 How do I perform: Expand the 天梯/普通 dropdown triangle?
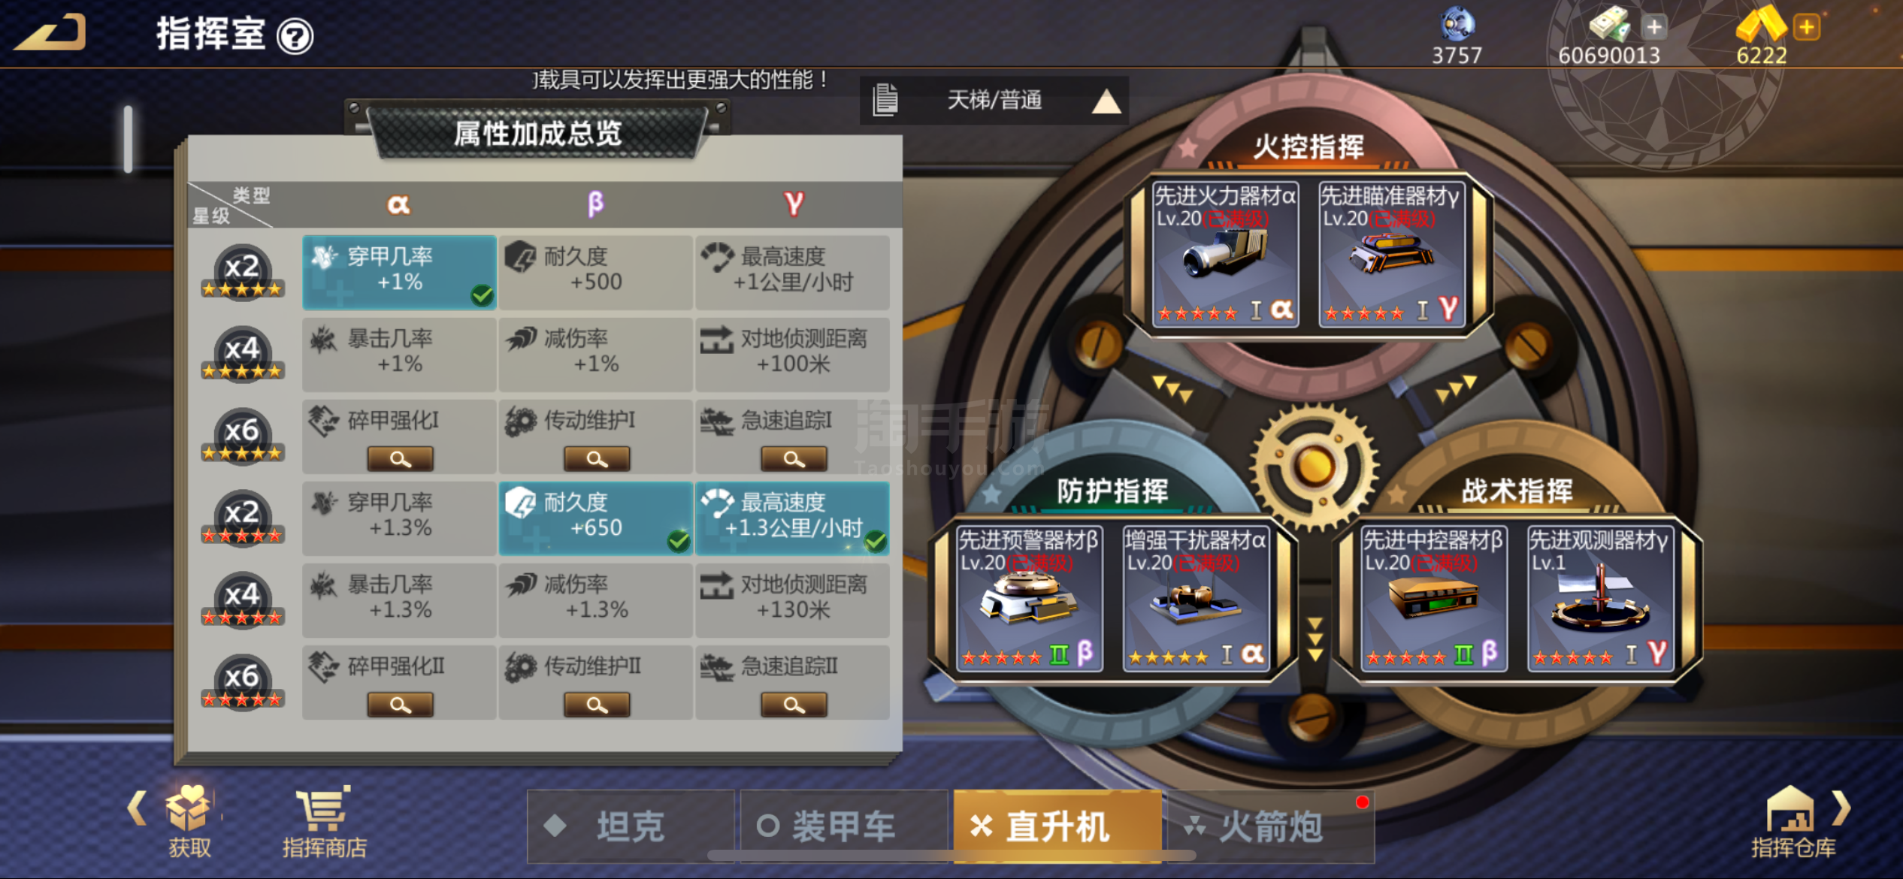[1106, 101]
